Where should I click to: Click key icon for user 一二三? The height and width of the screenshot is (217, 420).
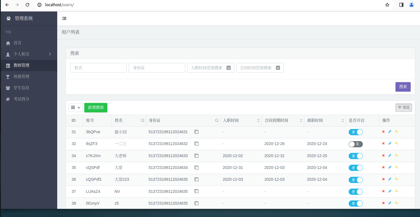pyautogui.click(x=396, y=143)
